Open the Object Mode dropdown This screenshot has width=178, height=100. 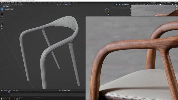click(x=7, y=4)
